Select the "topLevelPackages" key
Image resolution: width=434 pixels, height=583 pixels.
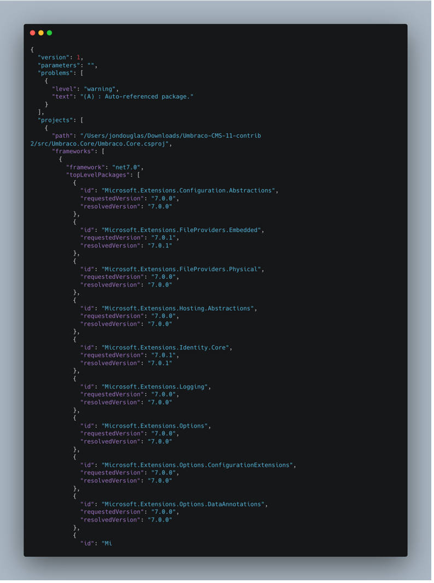pyautogui.click(x=96, y=175)
